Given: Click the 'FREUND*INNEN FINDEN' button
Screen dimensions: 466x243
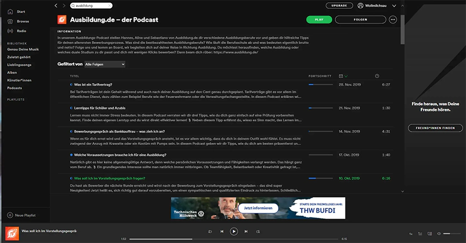Looking at the screenshot, I should point(435,128).
